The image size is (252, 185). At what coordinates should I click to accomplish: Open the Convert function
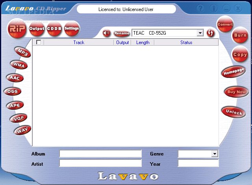pos(225,24)
